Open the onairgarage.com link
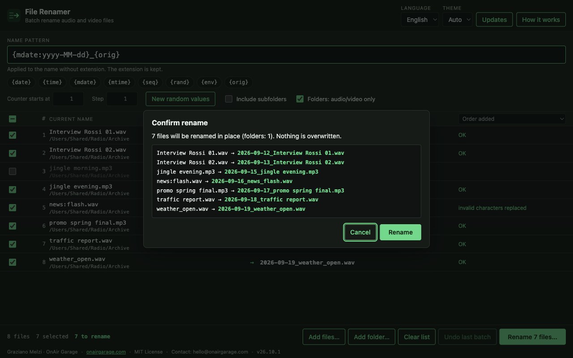Screen dimensions: 573x358 tap(106, 352)
